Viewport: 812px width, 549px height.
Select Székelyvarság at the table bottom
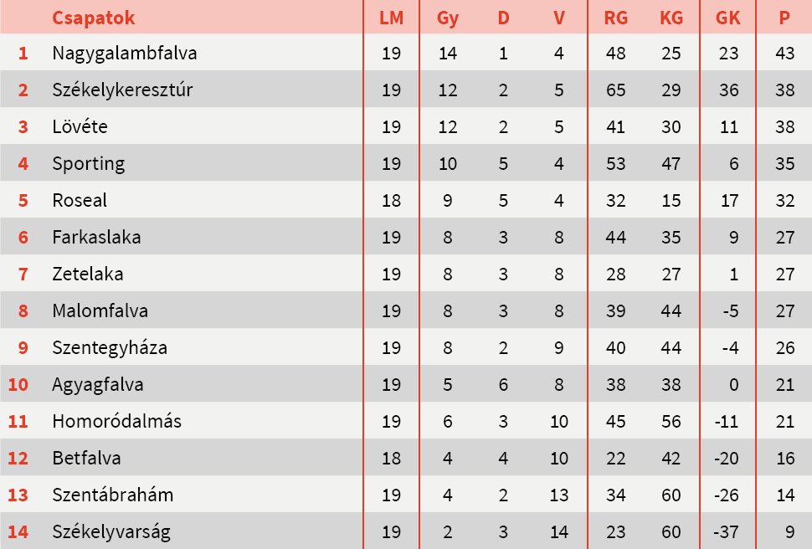[x=111, y=532]
